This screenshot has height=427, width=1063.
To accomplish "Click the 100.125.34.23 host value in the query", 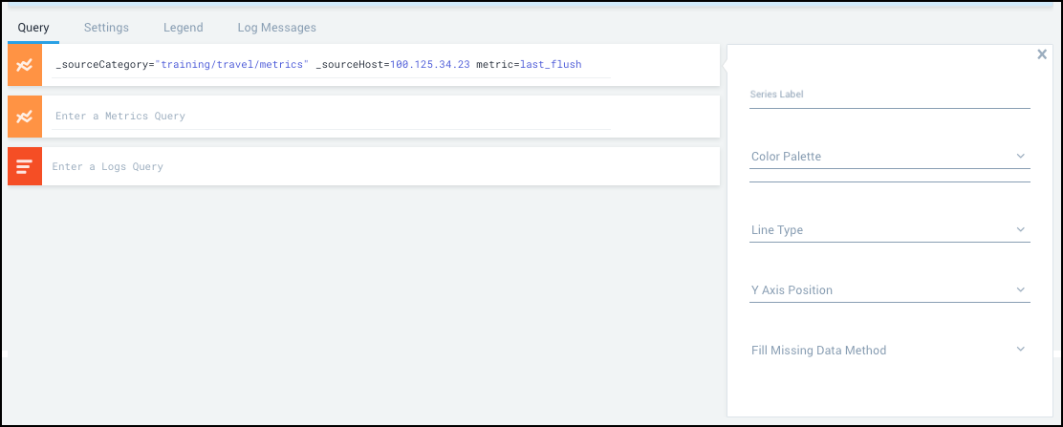I will click(x=429, y=65).
